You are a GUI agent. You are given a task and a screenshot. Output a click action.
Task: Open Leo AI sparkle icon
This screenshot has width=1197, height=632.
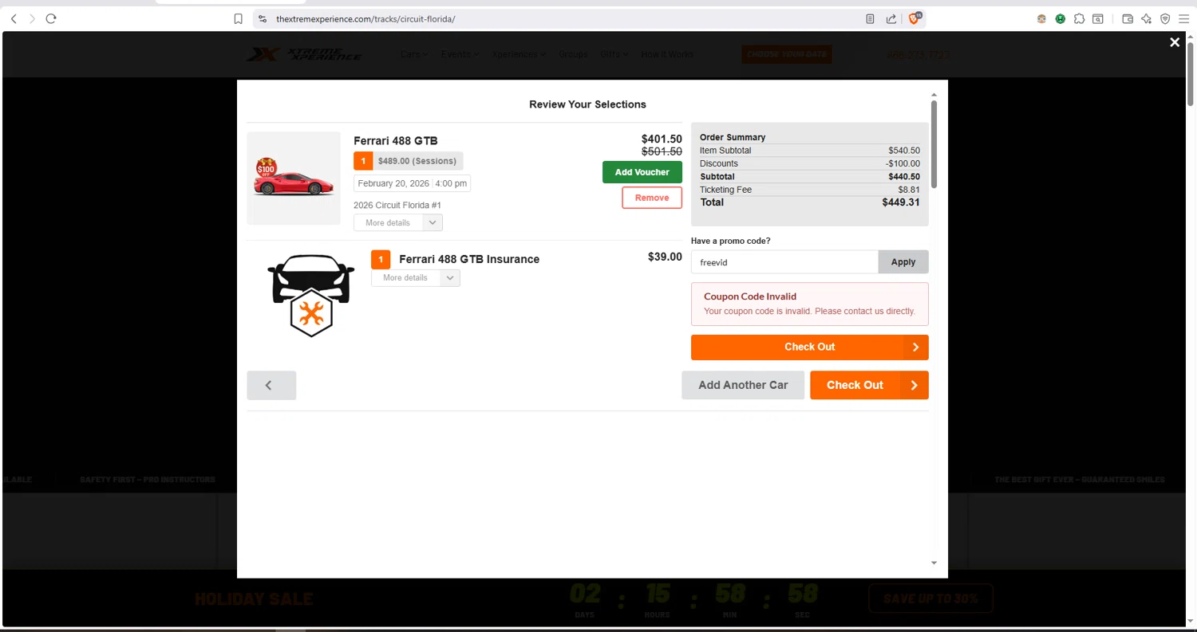1147,18
